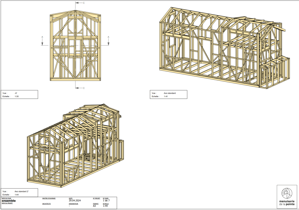Image resolution: width=299 pixels, height=210 pixels.
Task: Click the 1:35 scale value
Action: pyautogui.click(x=17, y=96)
